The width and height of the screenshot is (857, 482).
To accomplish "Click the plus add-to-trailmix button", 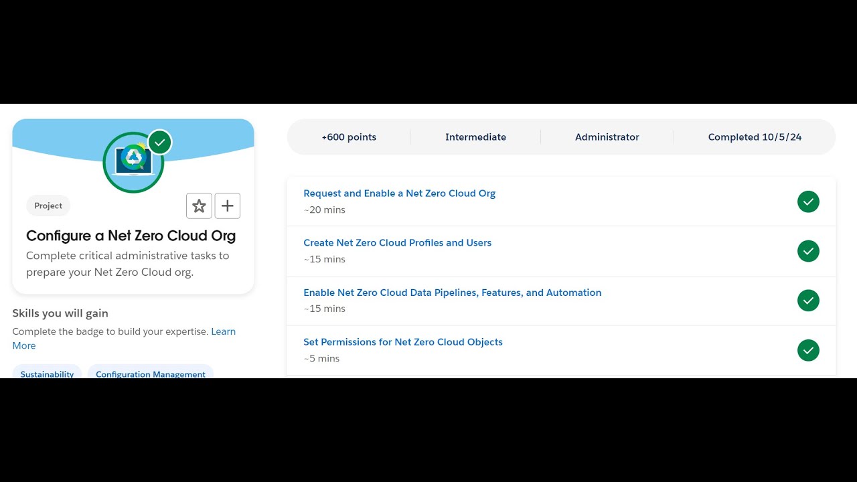I will 228,206.
